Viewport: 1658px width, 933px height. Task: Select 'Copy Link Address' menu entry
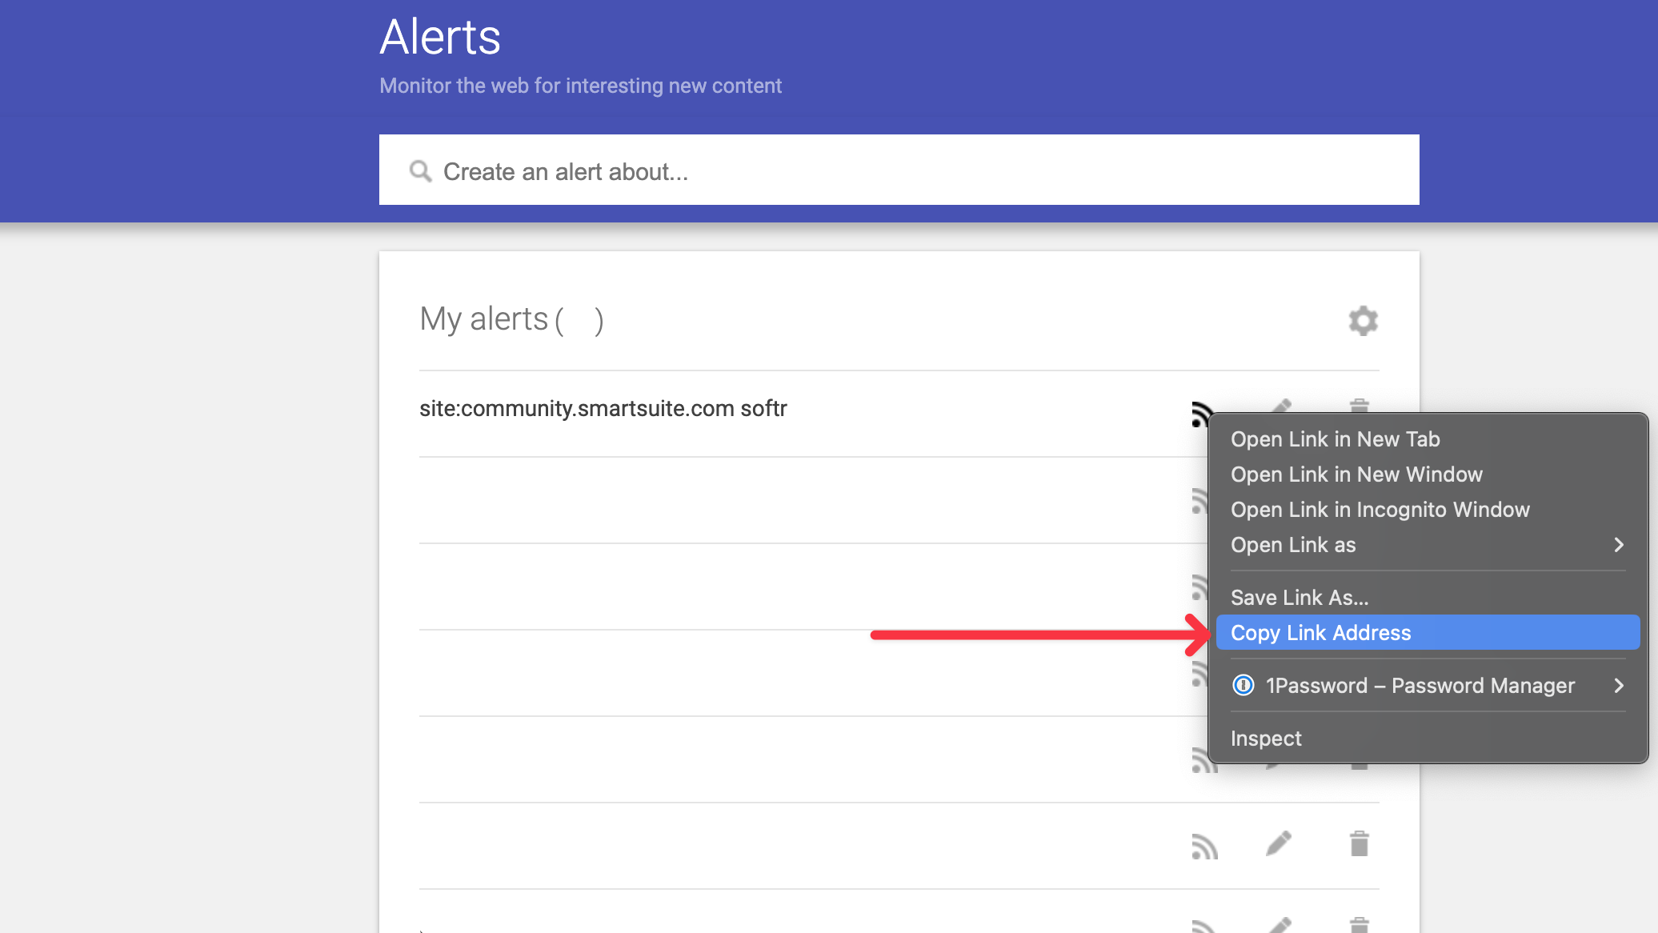point(1320,633)
